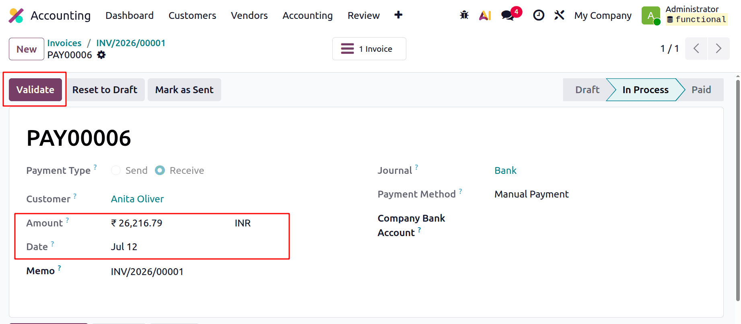Click the Validate button
The image size is (741, 324).
point(35,90)
